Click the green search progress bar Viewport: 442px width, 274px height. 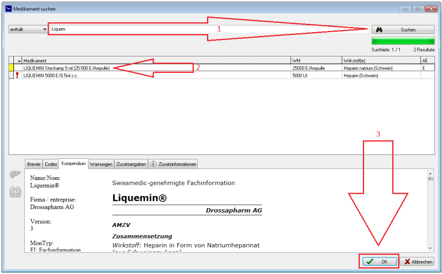coord(403,40)
